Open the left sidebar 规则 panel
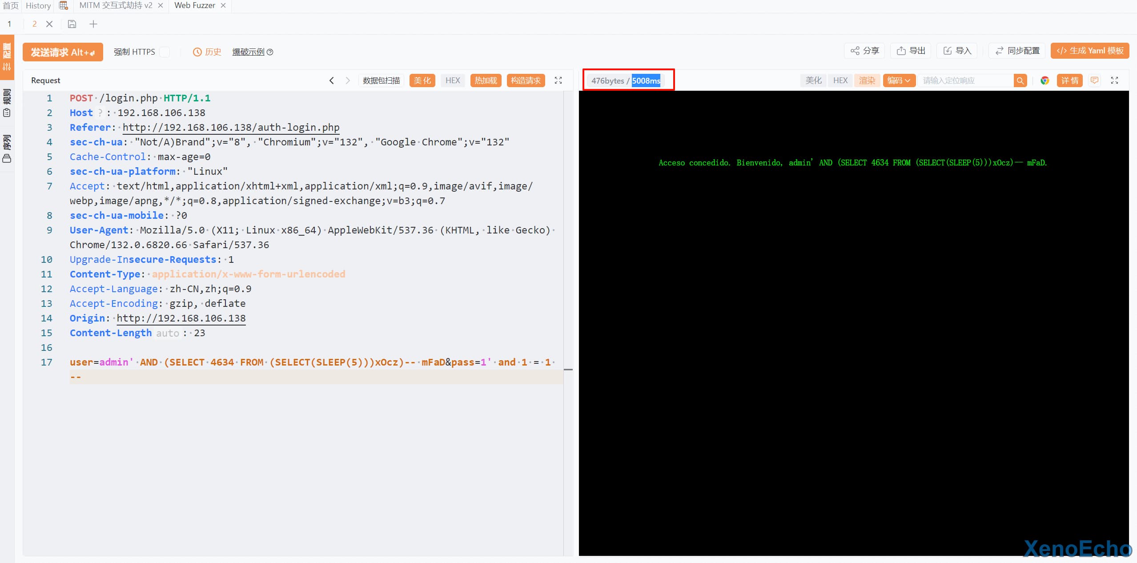1137x563 pixels. 7,103
